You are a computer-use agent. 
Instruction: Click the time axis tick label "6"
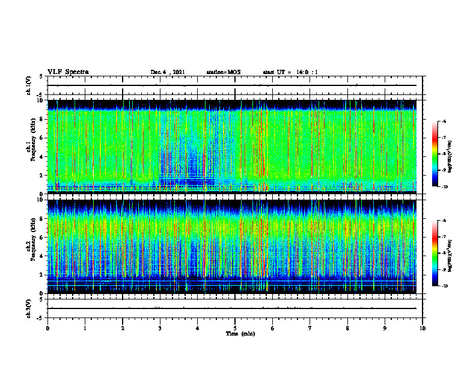[273, 328]
